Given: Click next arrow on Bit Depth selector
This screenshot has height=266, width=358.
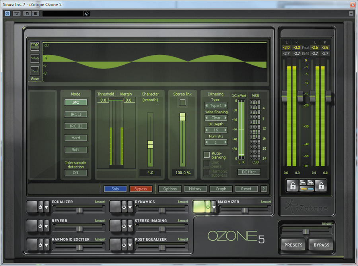Looking at the screenshot, I should pos(226,130).
